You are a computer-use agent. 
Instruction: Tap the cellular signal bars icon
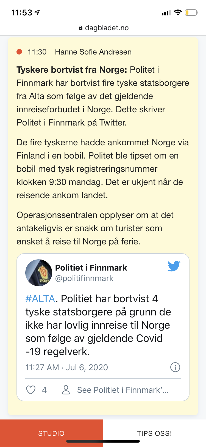click(x=166, y=12)
